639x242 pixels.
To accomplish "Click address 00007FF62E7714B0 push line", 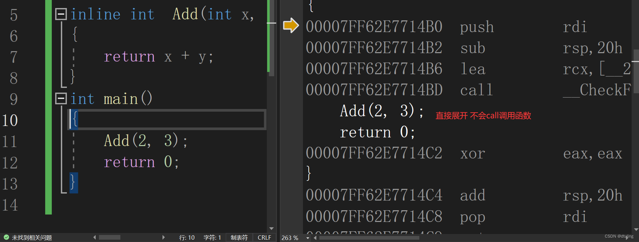I will tap(446, 27).
